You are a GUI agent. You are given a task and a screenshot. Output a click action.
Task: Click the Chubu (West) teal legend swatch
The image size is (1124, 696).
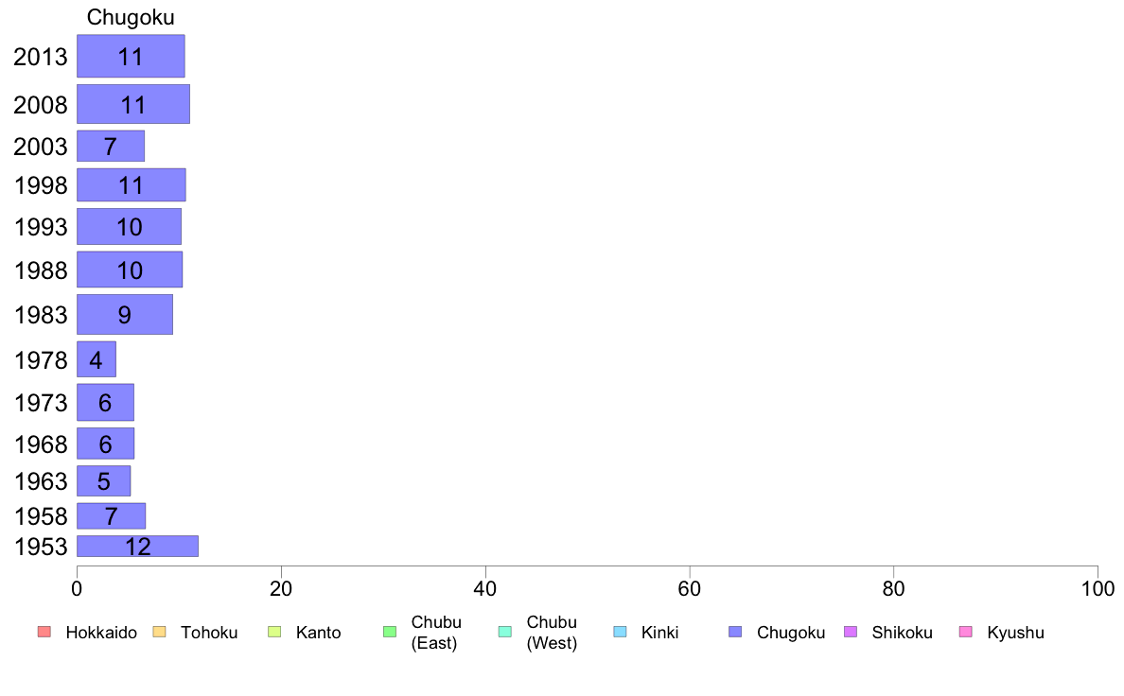(504, 632)
